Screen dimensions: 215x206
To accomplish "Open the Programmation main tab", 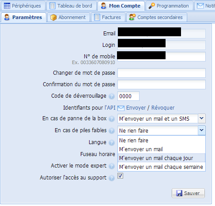I will [x=169, y=6].
